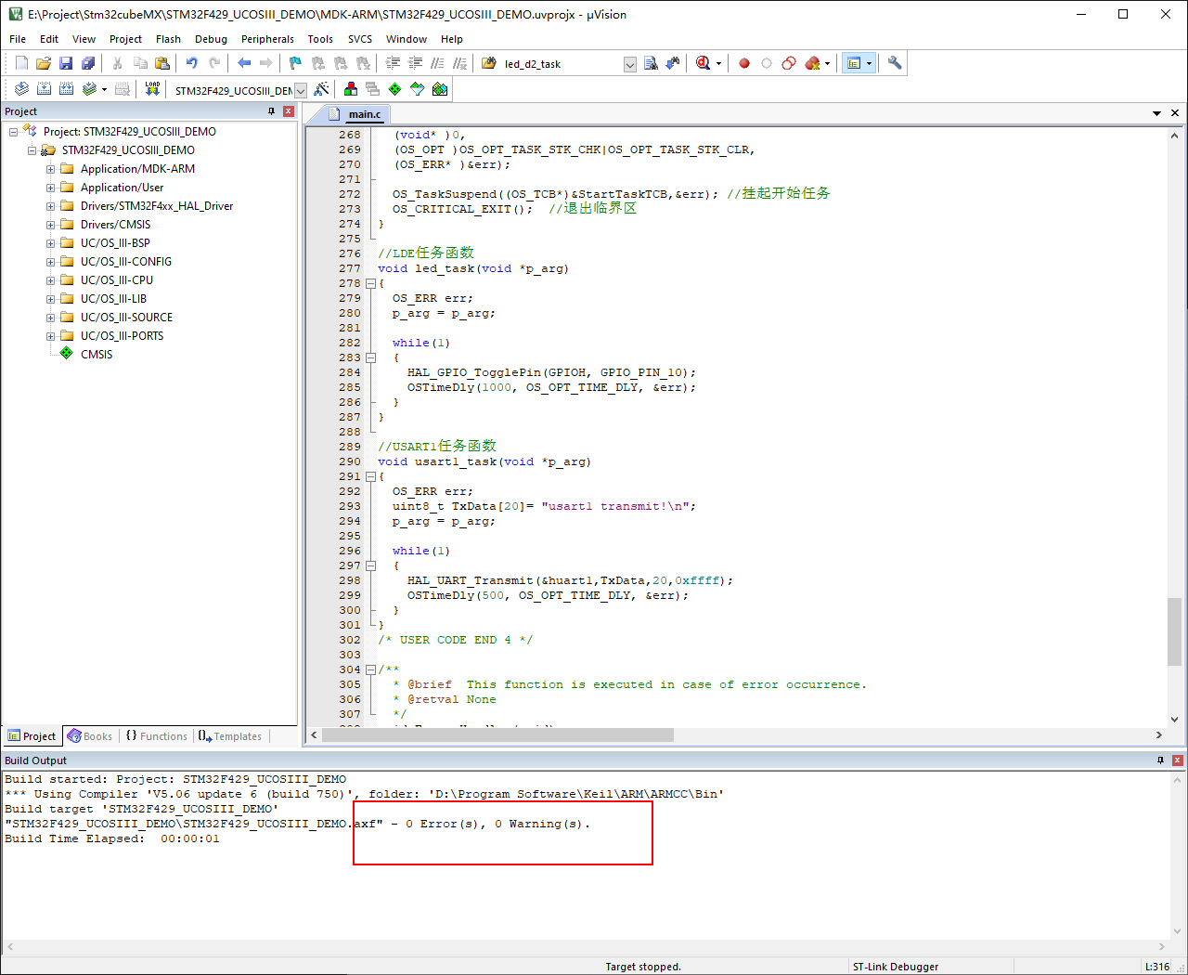Open the Pack Installer icon
This screenshot has width=1188, height=975.
tap(440, 89)
